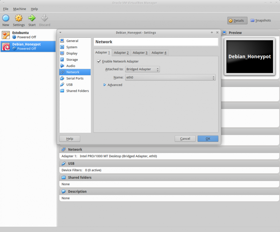Click the Description speech bubble icon
Viewport: 280px width, 232px height.
tap(63, 191)
